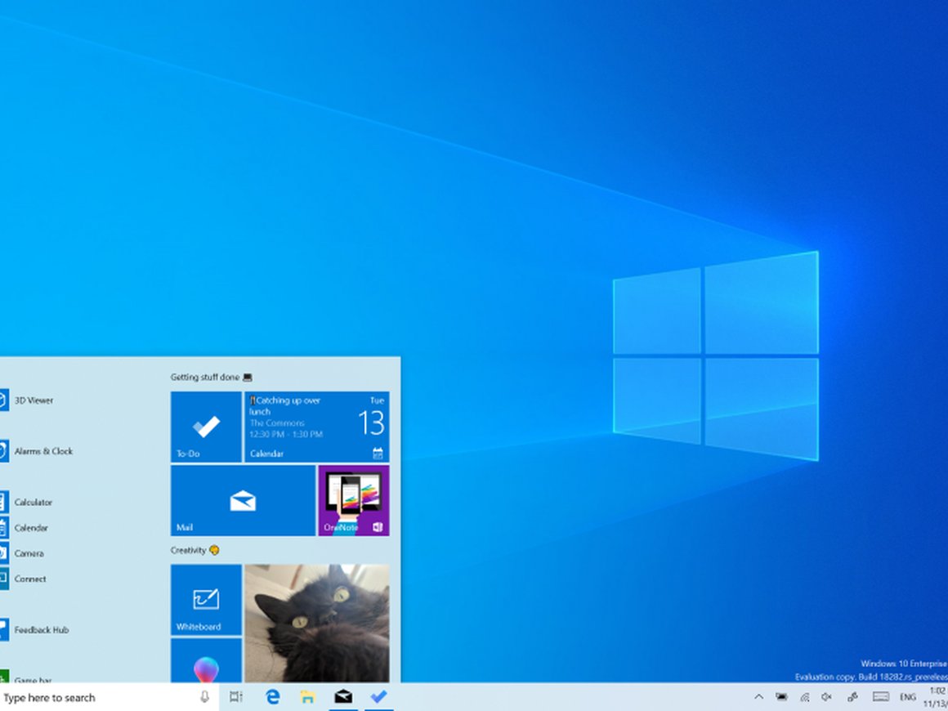The image size is (948, 711).
Task: Launch Camera from the Start menu list
Action: tap(30, 553)
